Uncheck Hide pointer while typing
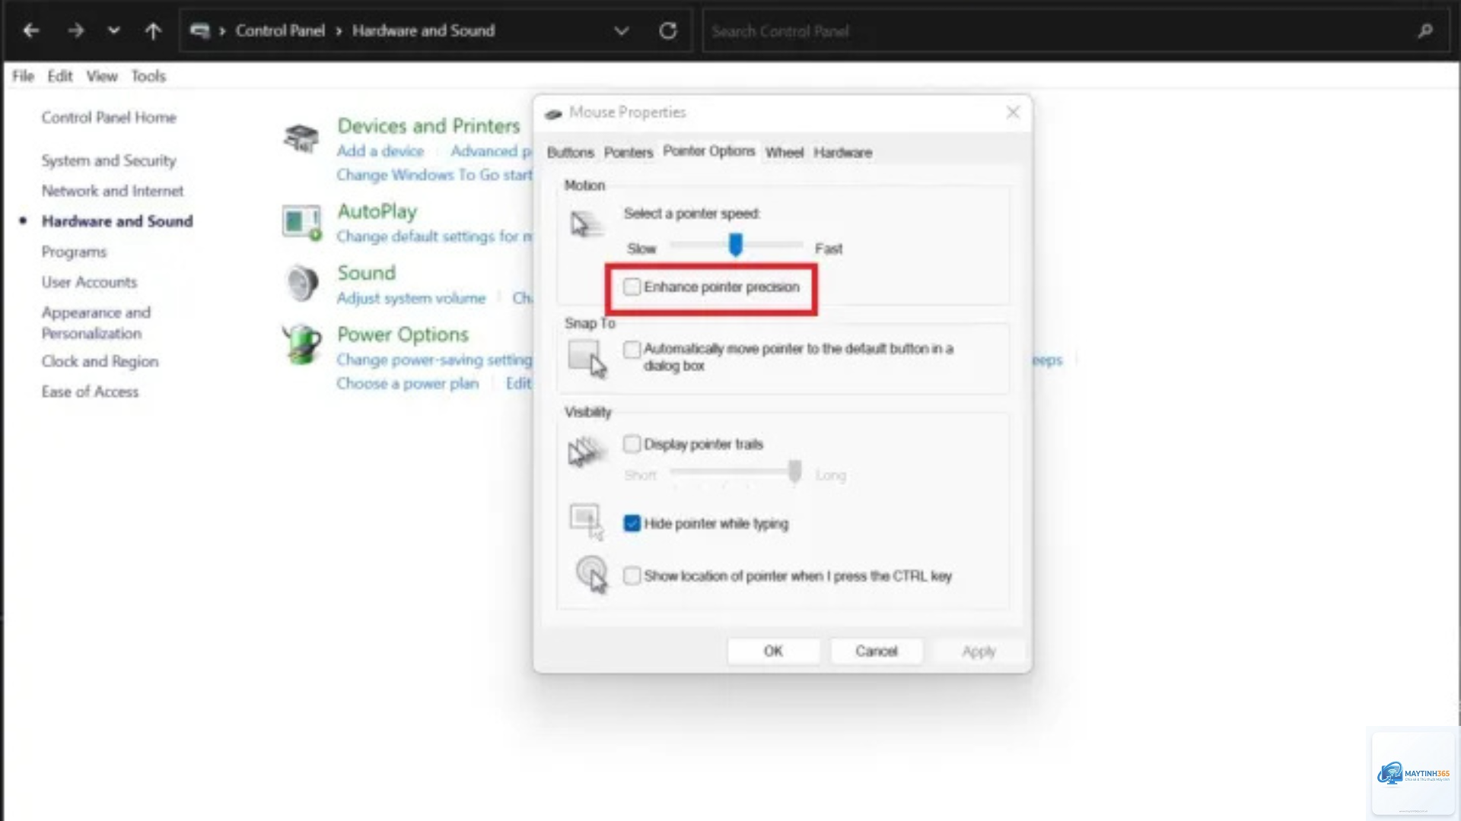This screenshot has width=1461, height=821. tap(632, 524)
